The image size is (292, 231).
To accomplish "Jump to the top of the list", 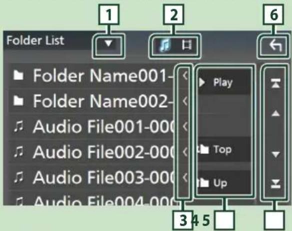I will pyautogui.click(x=275, y=83).
